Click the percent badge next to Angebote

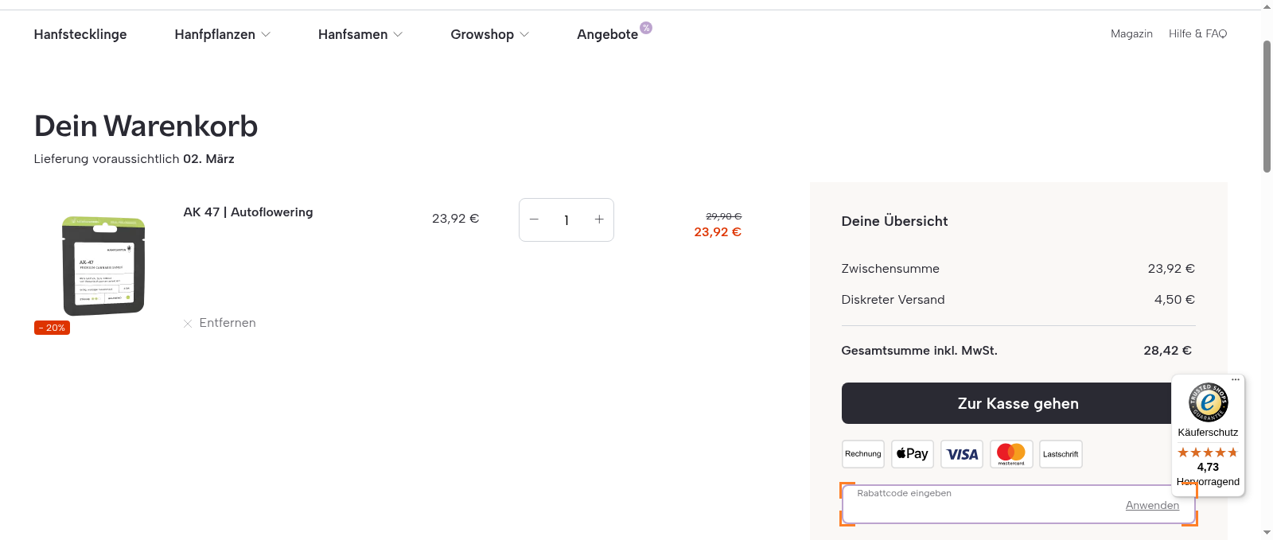point(646,28)
